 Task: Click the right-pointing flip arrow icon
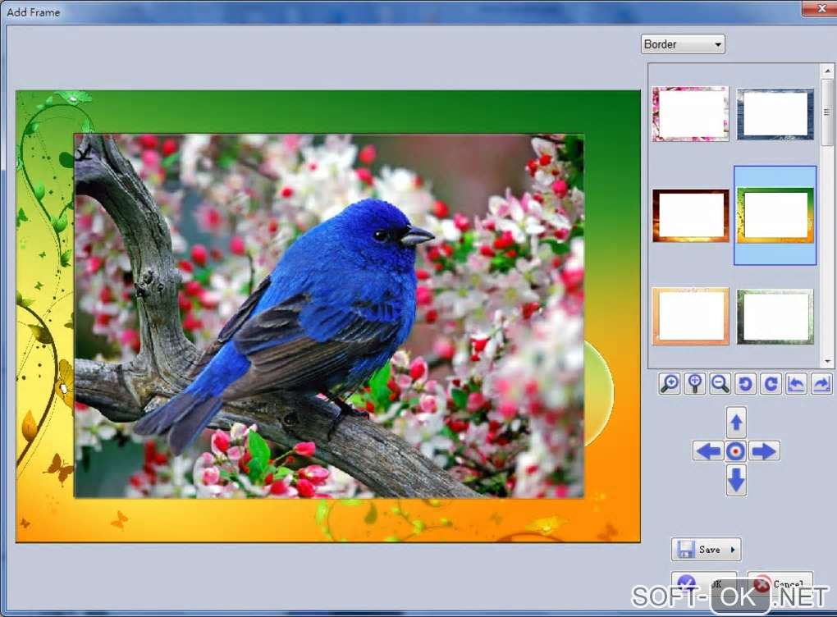click(821, 384)
